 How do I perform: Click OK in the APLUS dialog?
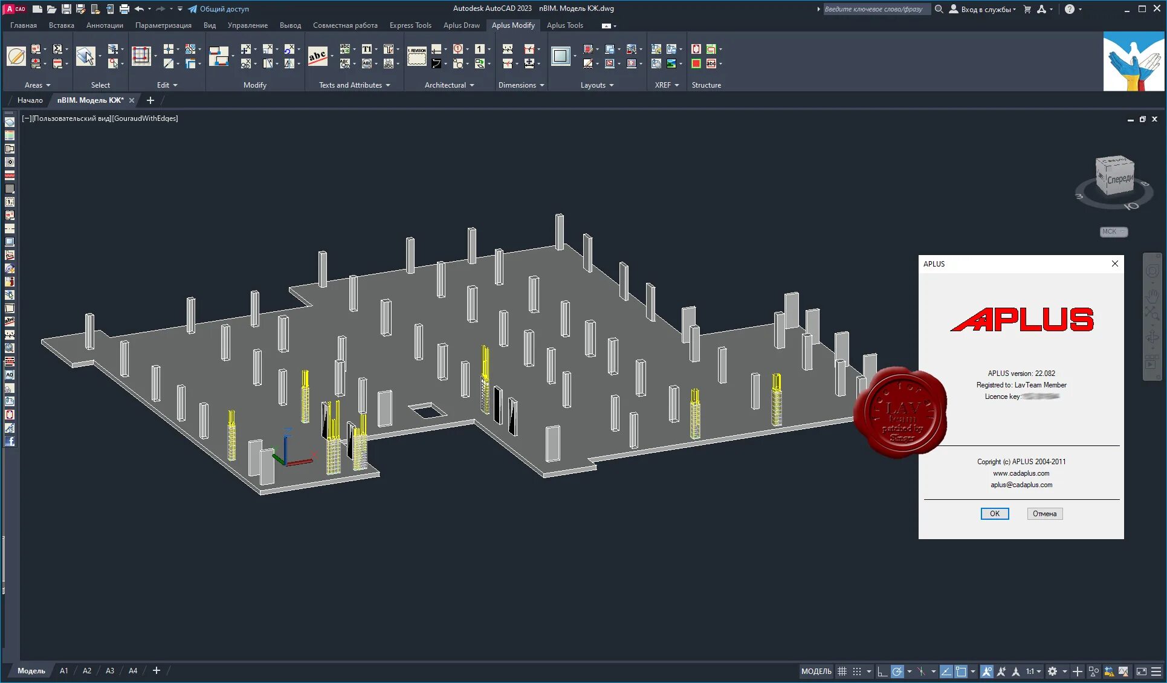tap(994, 514)
